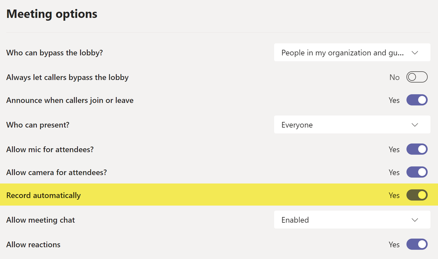Click the Record automatically label text

(44, 195)
